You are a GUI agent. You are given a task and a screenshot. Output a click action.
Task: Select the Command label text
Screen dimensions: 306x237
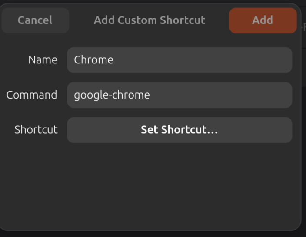(x=32, y=95)
